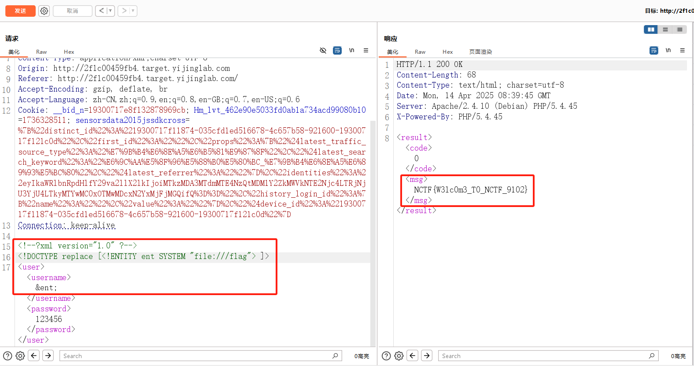Open history dropdown next to forward arrow
The height and width of the screenshot is (366, 694).
point(133,11)
